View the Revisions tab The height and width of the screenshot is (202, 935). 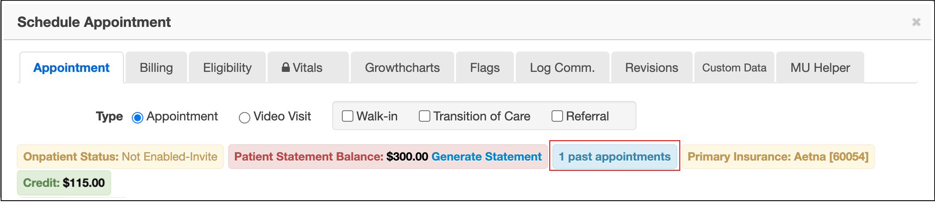tap(651, 68)
